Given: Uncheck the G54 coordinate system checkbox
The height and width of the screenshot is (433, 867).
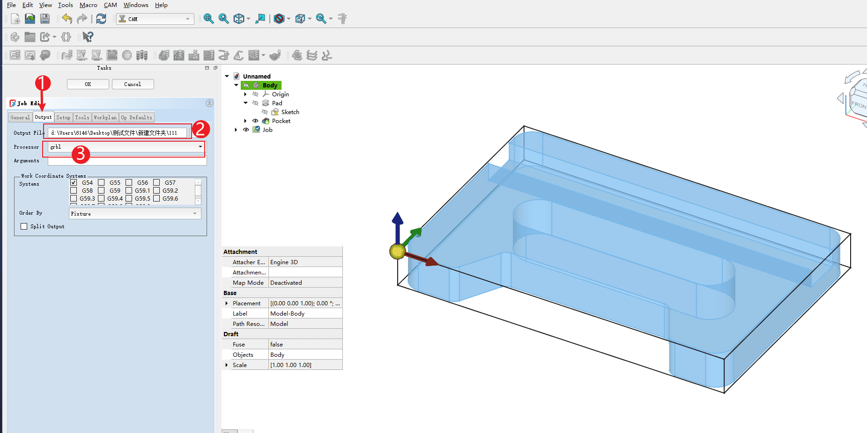Looking at the screenshot, I should point(74,182).
